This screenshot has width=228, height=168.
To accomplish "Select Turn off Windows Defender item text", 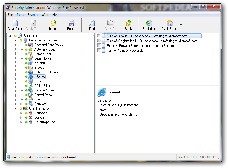I will 126,51.
